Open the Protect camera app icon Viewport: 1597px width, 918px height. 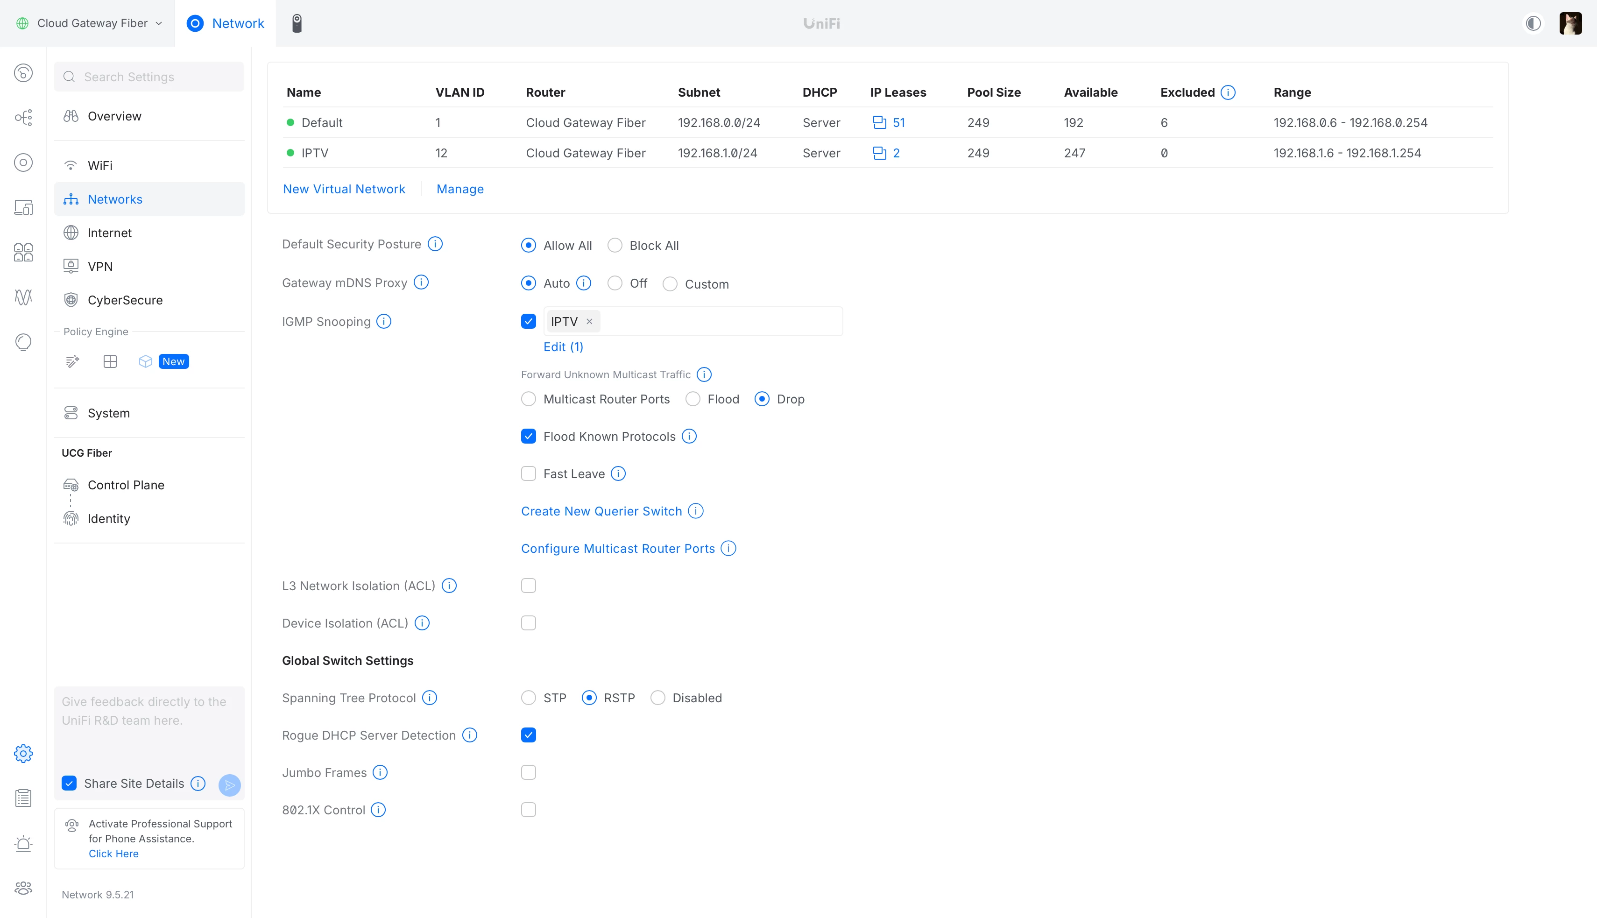click(297, 23)
